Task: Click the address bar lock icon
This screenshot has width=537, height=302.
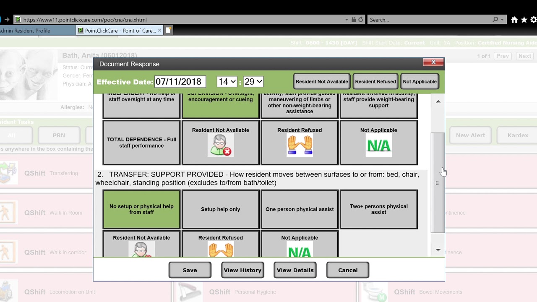Action: pos(354,20)
